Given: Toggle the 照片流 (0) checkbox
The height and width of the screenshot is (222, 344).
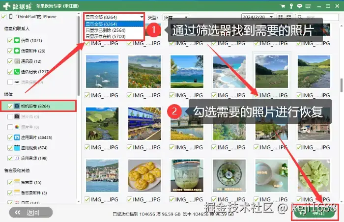Looking at the screenshot, I should point(10,116).
